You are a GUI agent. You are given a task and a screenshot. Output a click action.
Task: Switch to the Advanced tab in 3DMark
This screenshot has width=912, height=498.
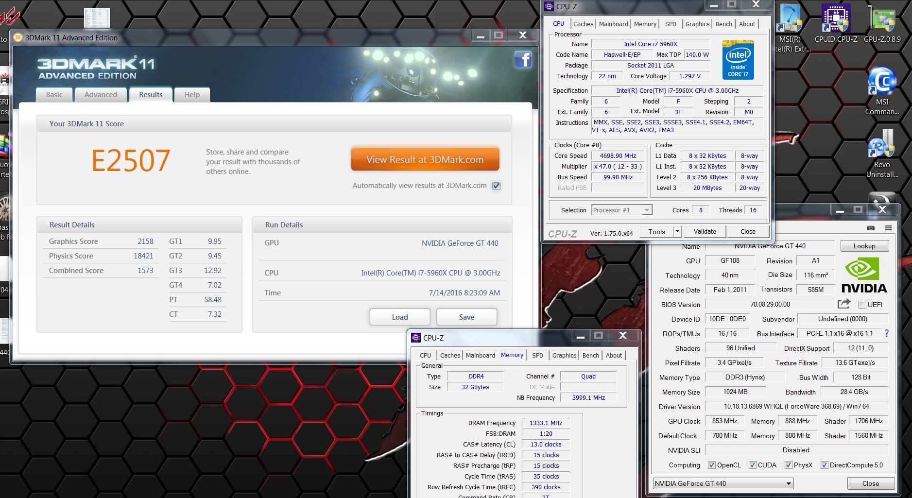tap(101, 95)
